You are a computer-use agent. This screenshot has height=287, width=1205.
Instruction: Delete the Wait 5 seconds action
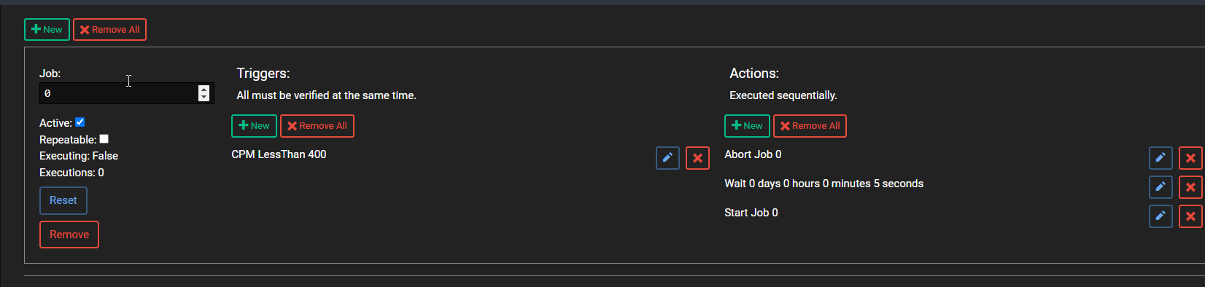pos(1190,186)
